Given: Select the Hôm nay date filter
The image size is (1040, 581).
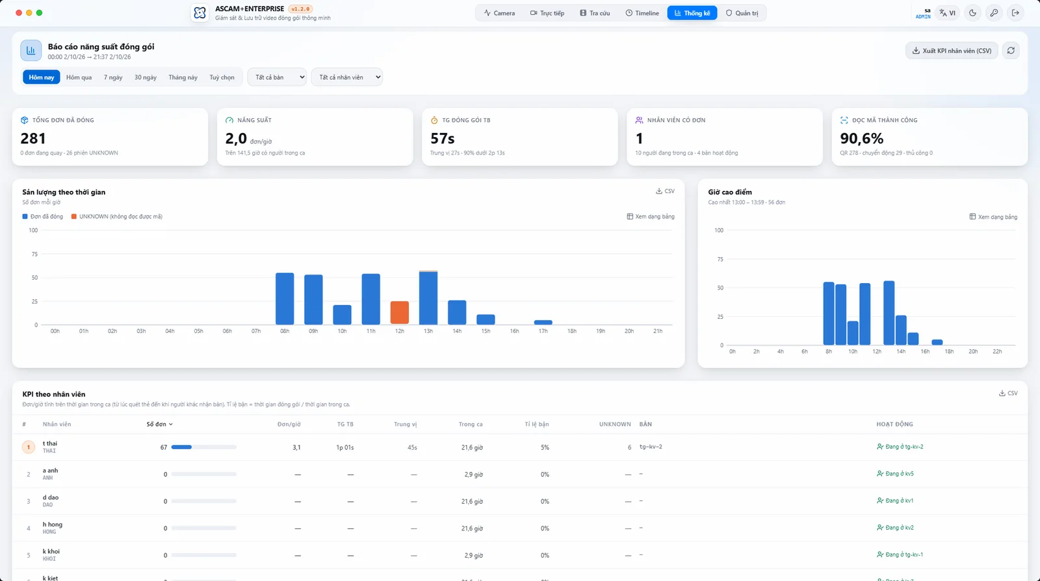Looking at the screenshot, I should [42, 77].
